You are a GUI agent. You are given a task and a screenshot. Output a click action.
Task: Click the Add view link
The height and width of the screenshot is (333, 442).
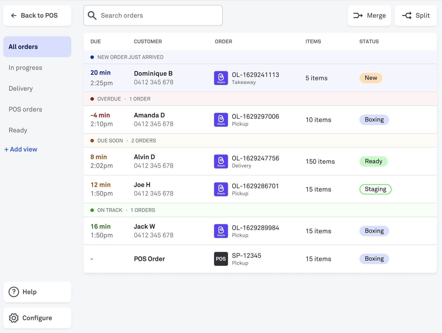[21, 149]
